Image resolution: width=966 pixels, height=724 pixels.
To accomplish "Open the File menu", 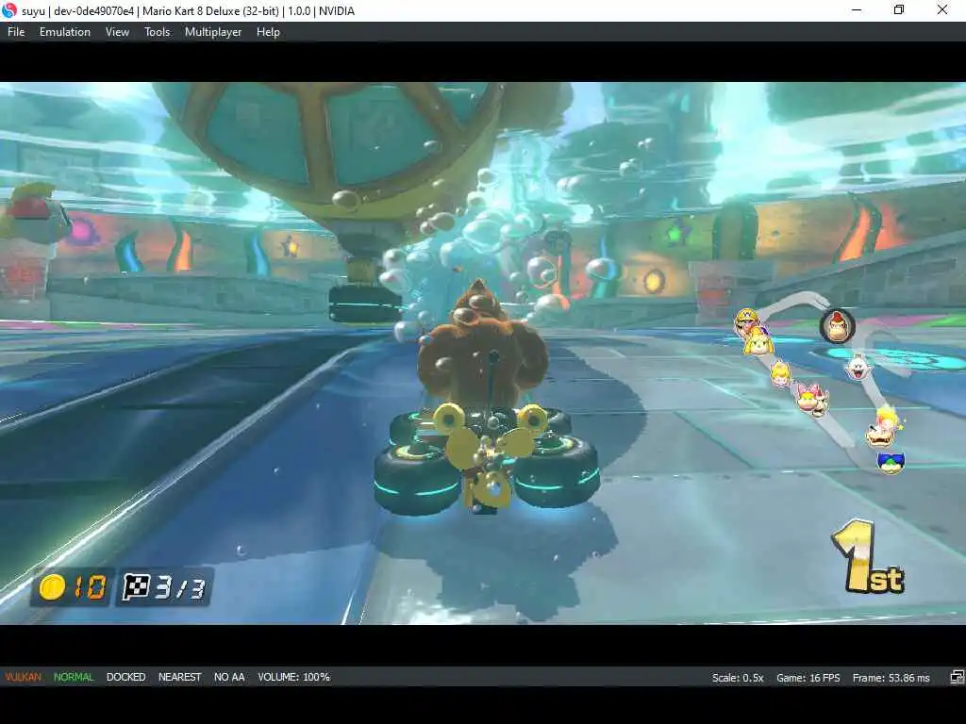I will 16,32.
